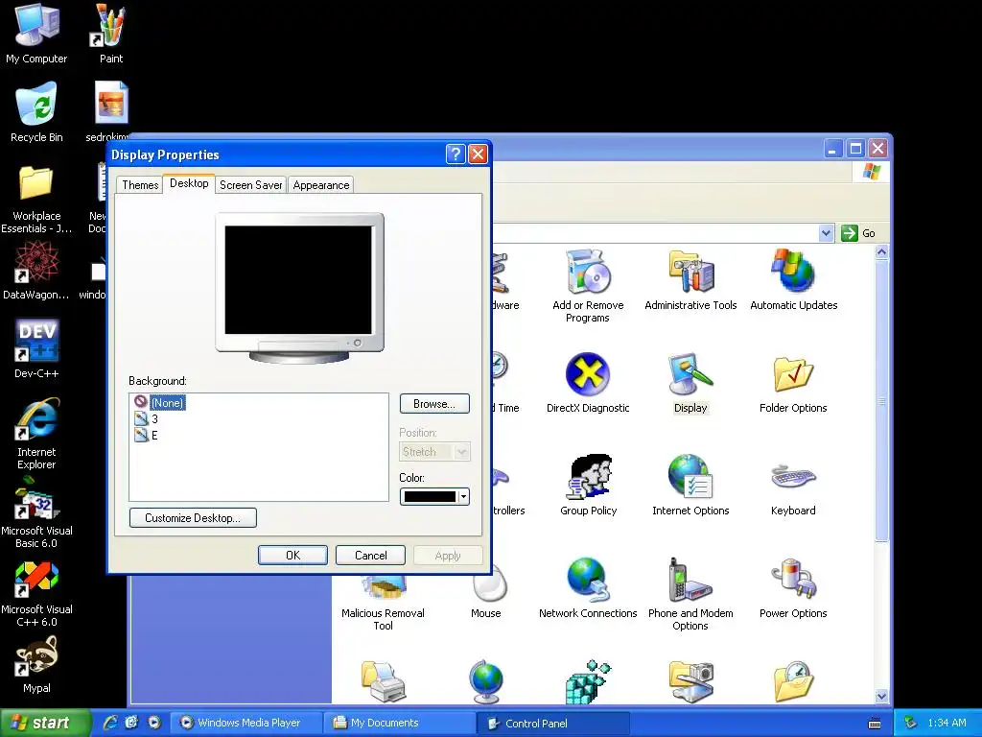Select the Desktop tab
The height and width of the screenshot is (737, 982).
tap(189, 183)
